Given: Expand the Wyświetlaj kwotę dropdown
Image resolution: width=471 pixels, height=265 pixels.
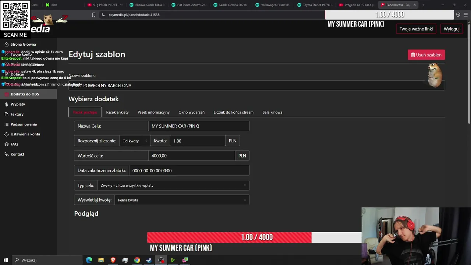Looking at the screenshot, I should pyautogui.click(x=182, y=200).
